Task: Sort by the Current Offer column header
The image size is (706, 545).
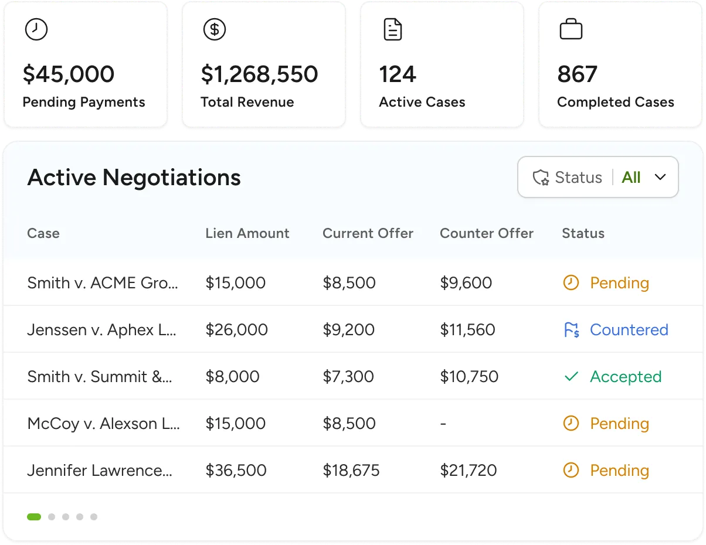Action: coord(368,233)
